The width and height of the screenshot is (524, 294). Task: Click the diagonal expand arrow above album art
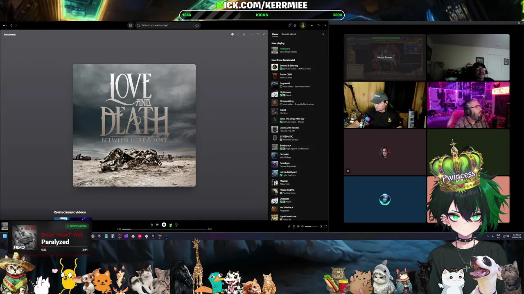click(264, 34)
